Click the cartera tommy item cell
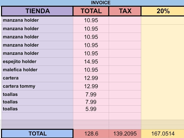 37,86
